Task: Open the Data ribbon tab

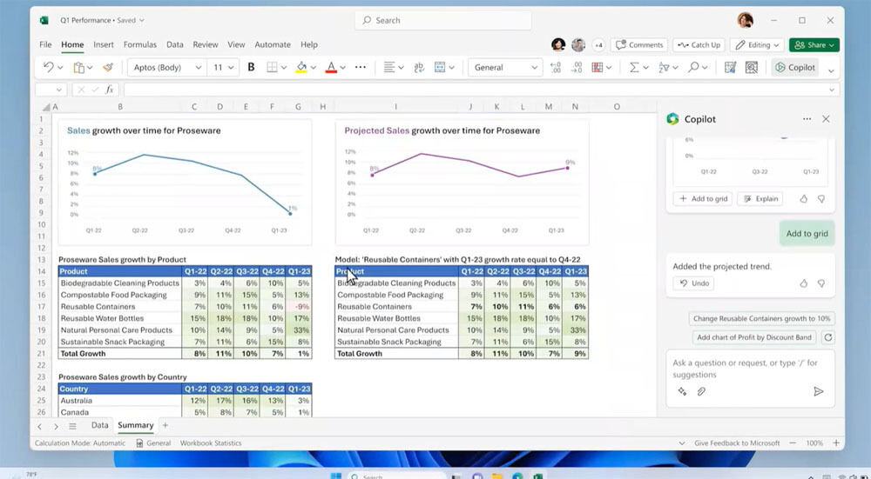Action: click(x=174, y=44)
